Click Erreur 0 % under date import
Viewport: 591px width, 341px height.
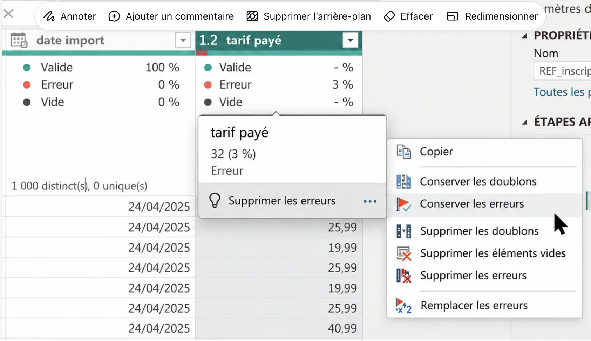101,84
